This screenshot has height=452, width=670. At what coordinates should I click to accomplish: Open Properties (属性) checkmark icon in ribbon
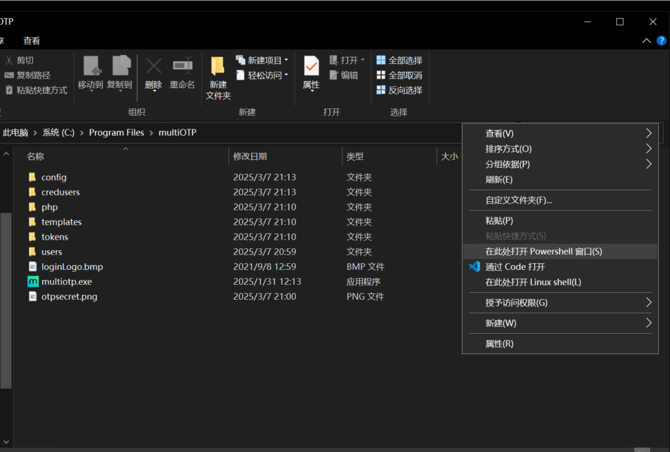(311, 66)
